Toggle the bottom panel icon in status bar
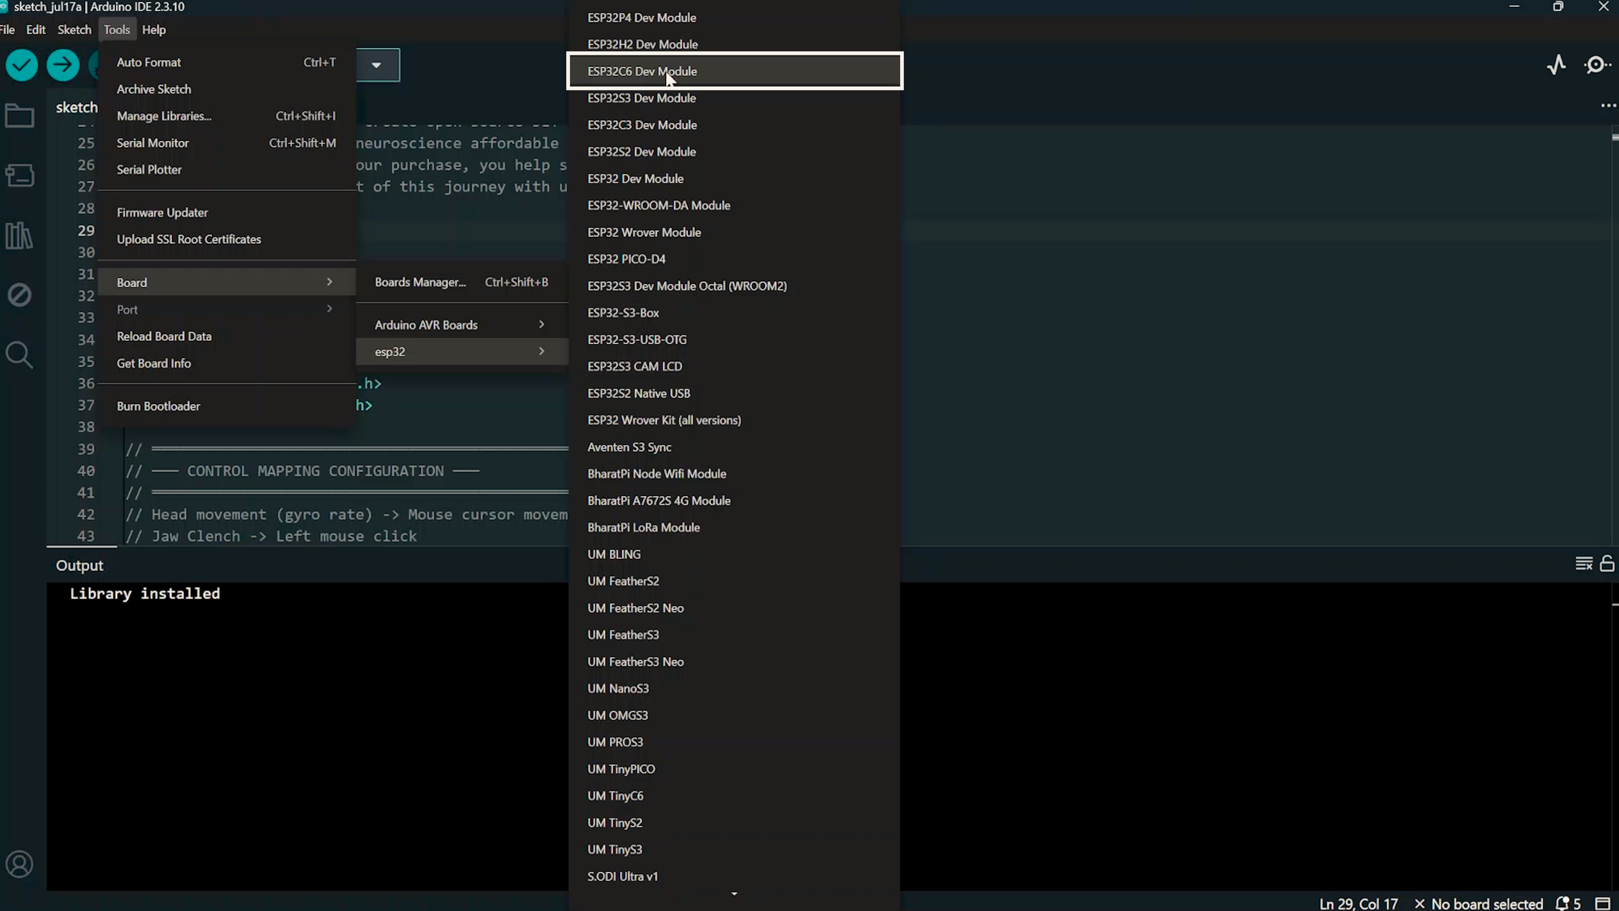1619x911 pixels. click(x=1603, y=904)
